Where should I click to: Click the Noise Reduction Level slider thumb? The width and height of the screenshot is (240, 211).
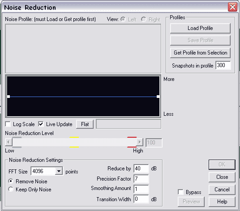coord(17,142)
